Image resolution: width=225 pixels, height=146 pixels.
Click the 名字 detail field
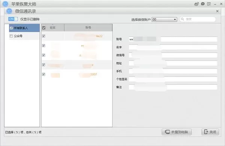pos(173,47)
